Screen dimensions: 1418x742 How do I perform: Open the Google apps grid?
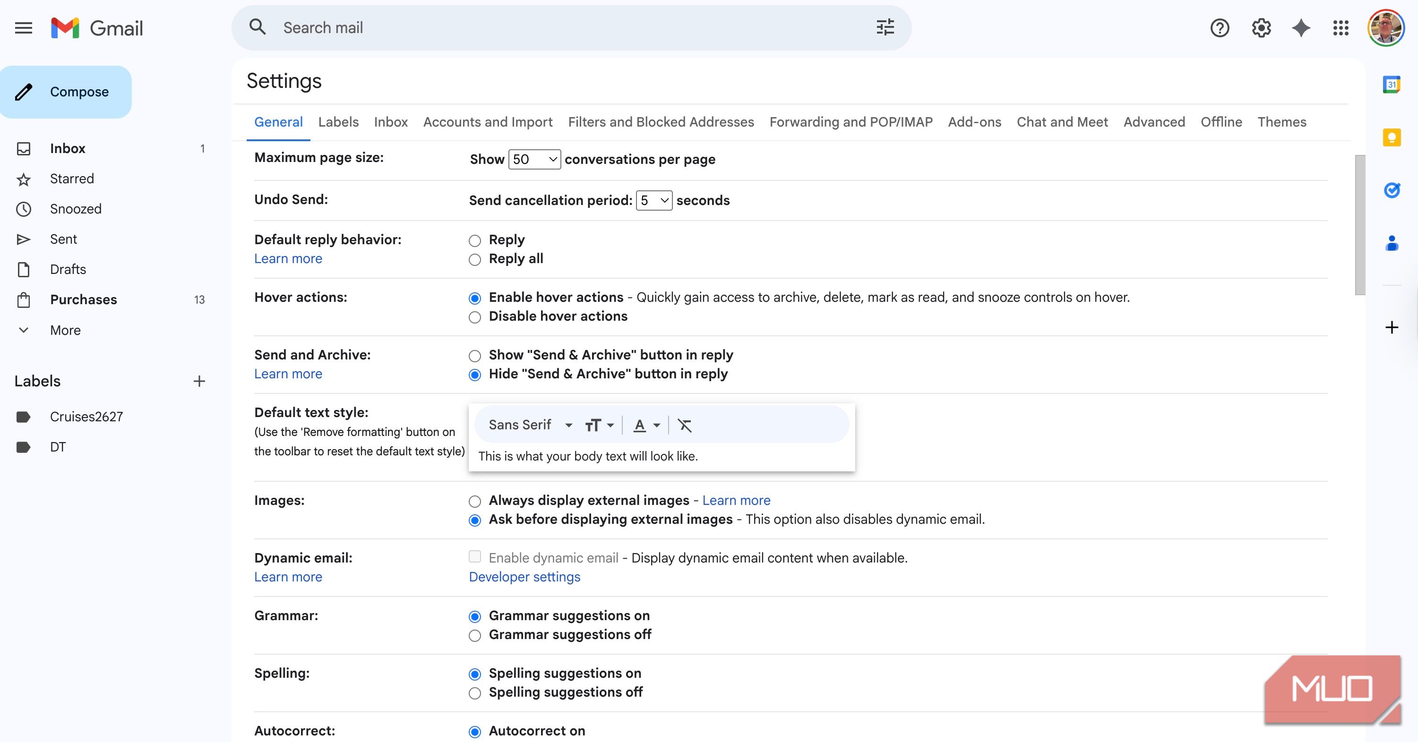pos(1341,27)
